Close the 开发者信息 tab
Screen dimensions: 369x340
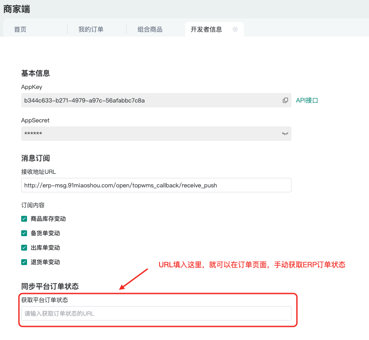point(235,29)
